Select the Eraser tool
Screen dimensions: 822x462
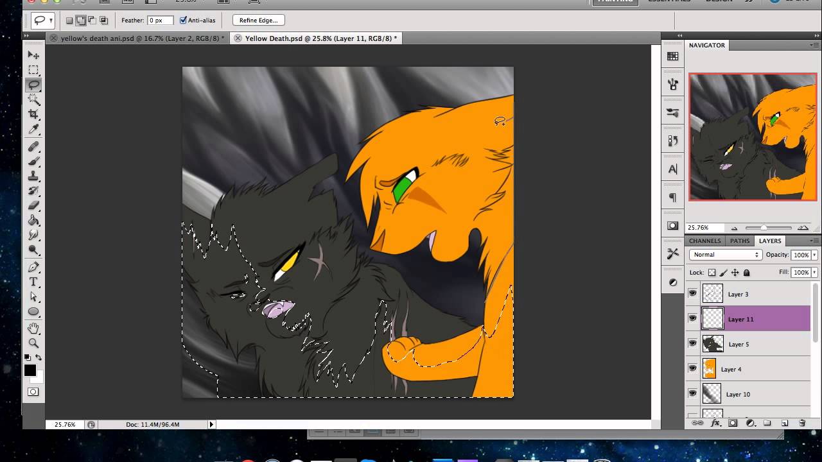pos(33,205)
